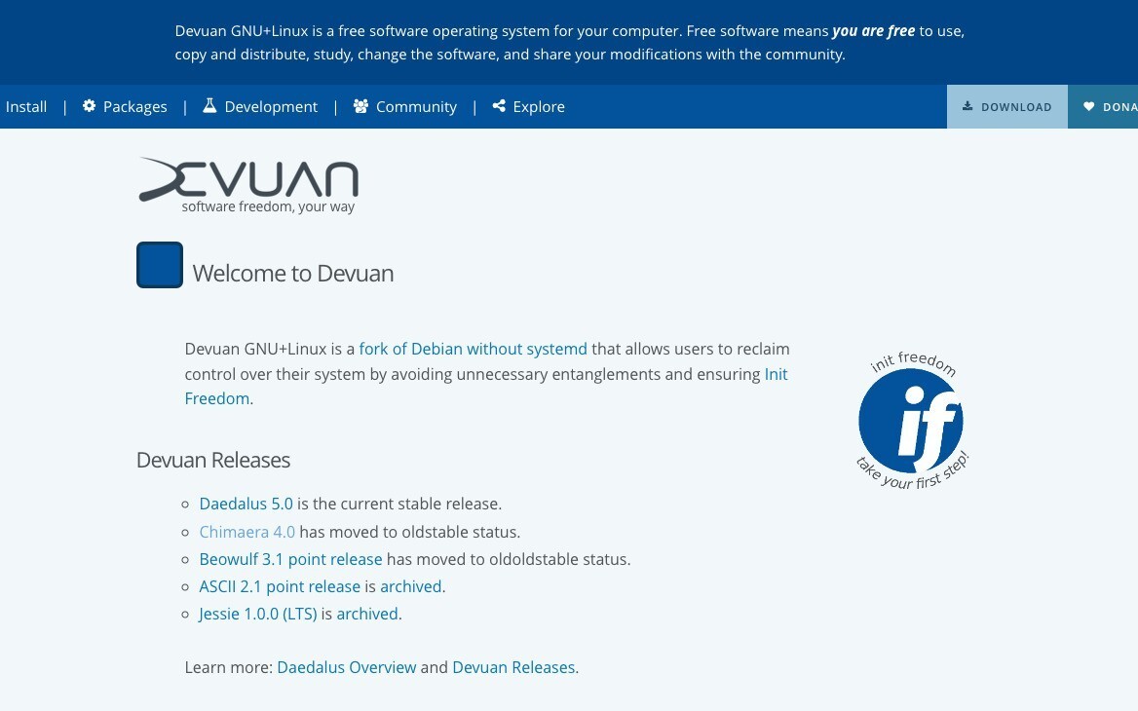Click the gear icon beside Packages

coord(88,106)
